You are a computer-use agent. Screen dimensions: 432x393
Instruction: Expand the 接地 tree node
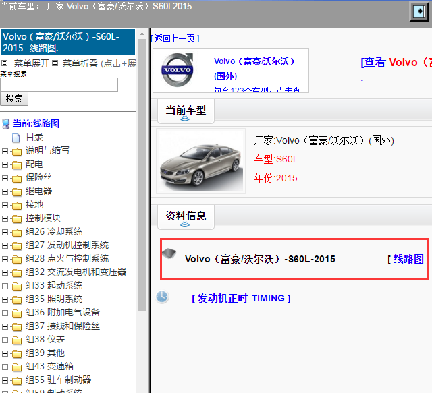pos(5,205)
